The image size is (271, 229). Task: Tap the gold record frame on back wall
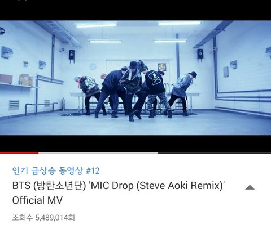coord(162,67)
